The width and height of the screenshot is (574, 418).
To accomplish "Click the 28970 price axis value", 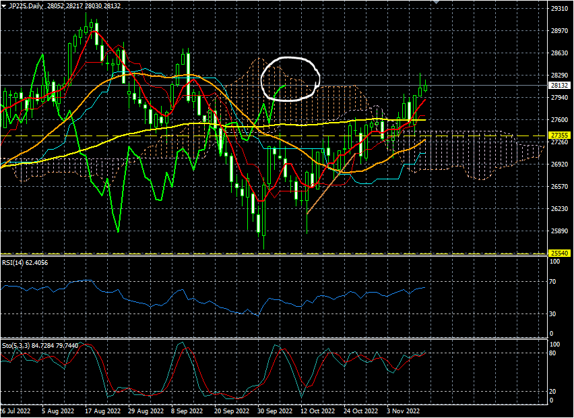I will coord(559,31).
